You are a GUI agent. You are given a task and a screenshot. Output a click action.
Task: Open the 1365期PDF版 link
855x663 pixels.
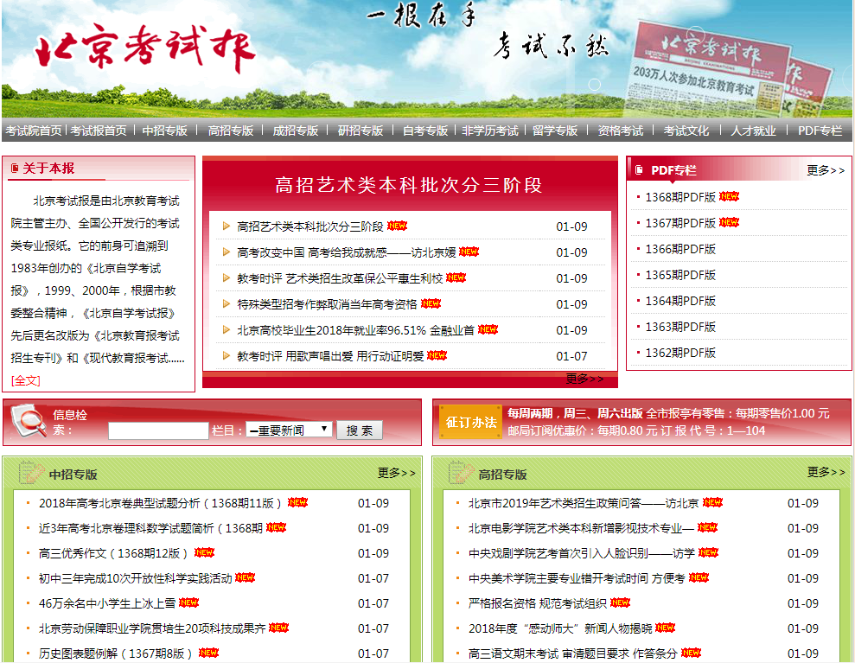pos(680,275)
